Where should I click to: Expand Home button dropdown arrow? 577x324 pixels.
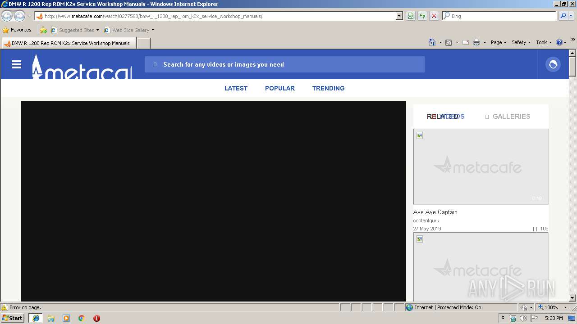click(440, 42)
